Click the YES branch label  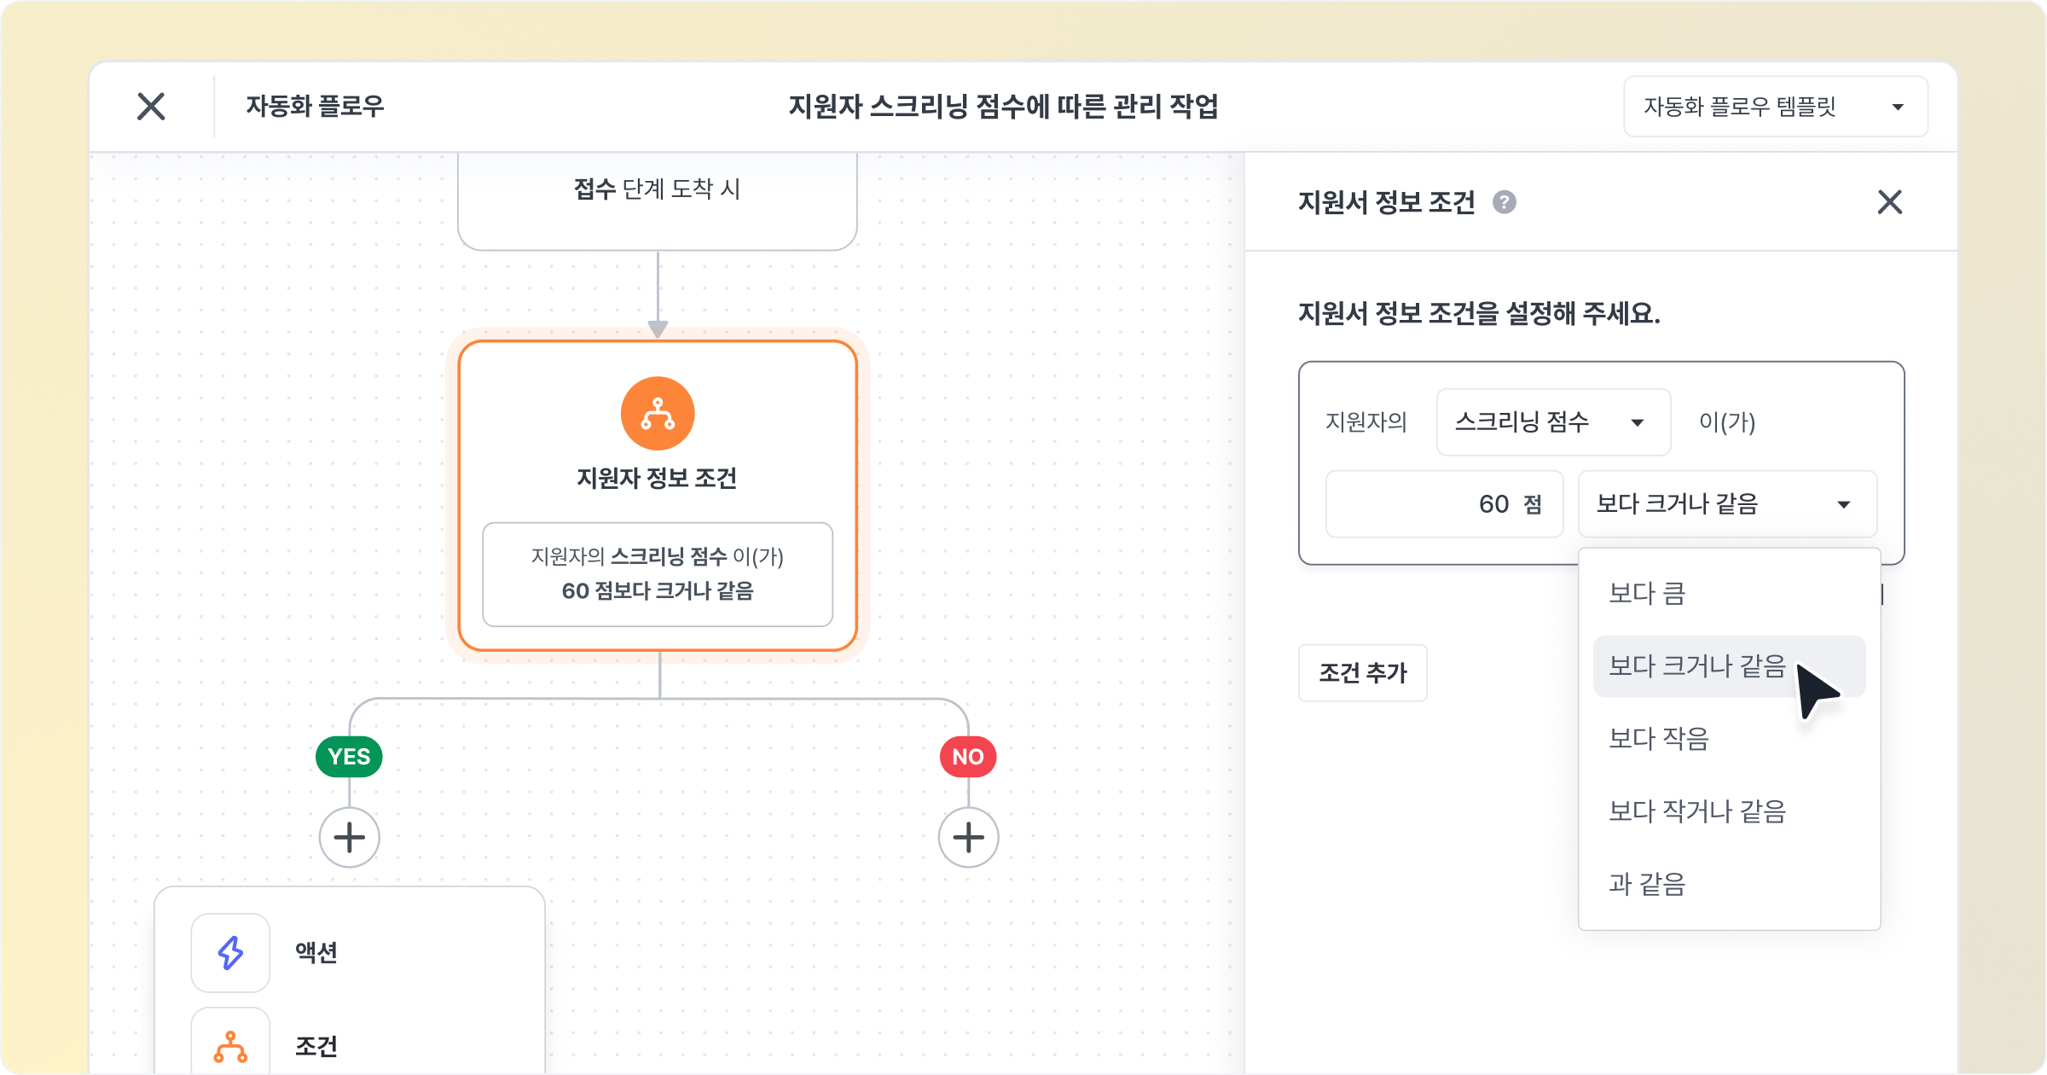click(349, 757)
